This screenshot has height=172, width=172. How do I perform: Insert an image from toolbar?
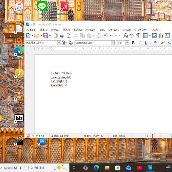154,35
